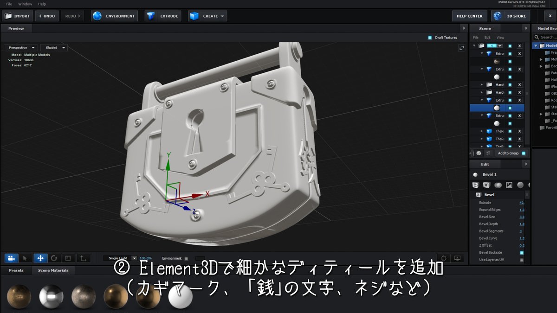Image resolution: width=557 pixels, height=313 pixels.
Task: Open the File menu in top menu bar
Action: pos(9,4)
